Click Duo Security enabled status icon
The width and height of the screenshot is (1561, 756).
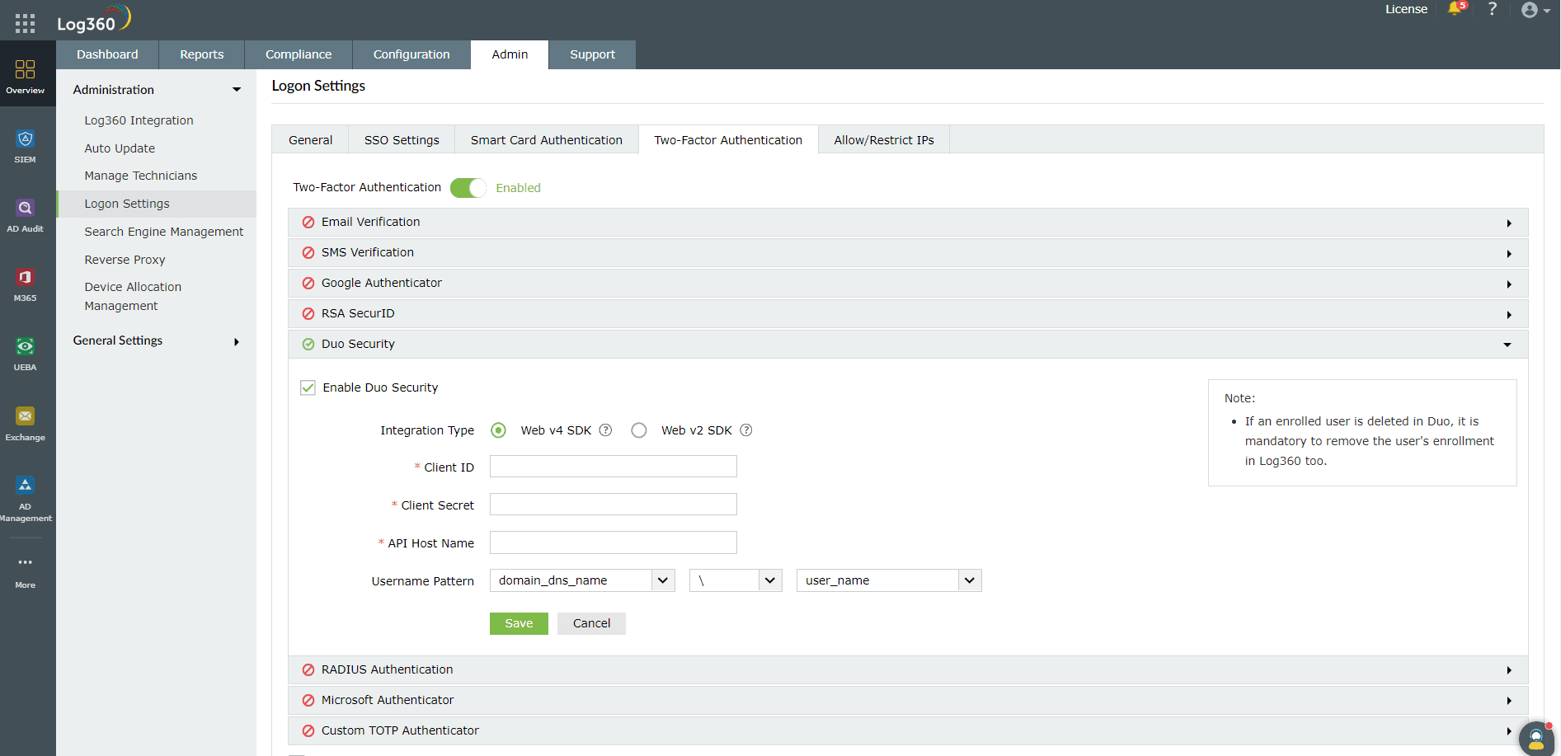point(308,345)
